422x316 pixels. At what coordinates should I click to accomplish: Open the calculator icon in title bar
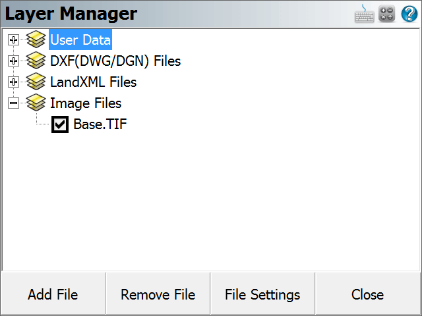(386, 13)
